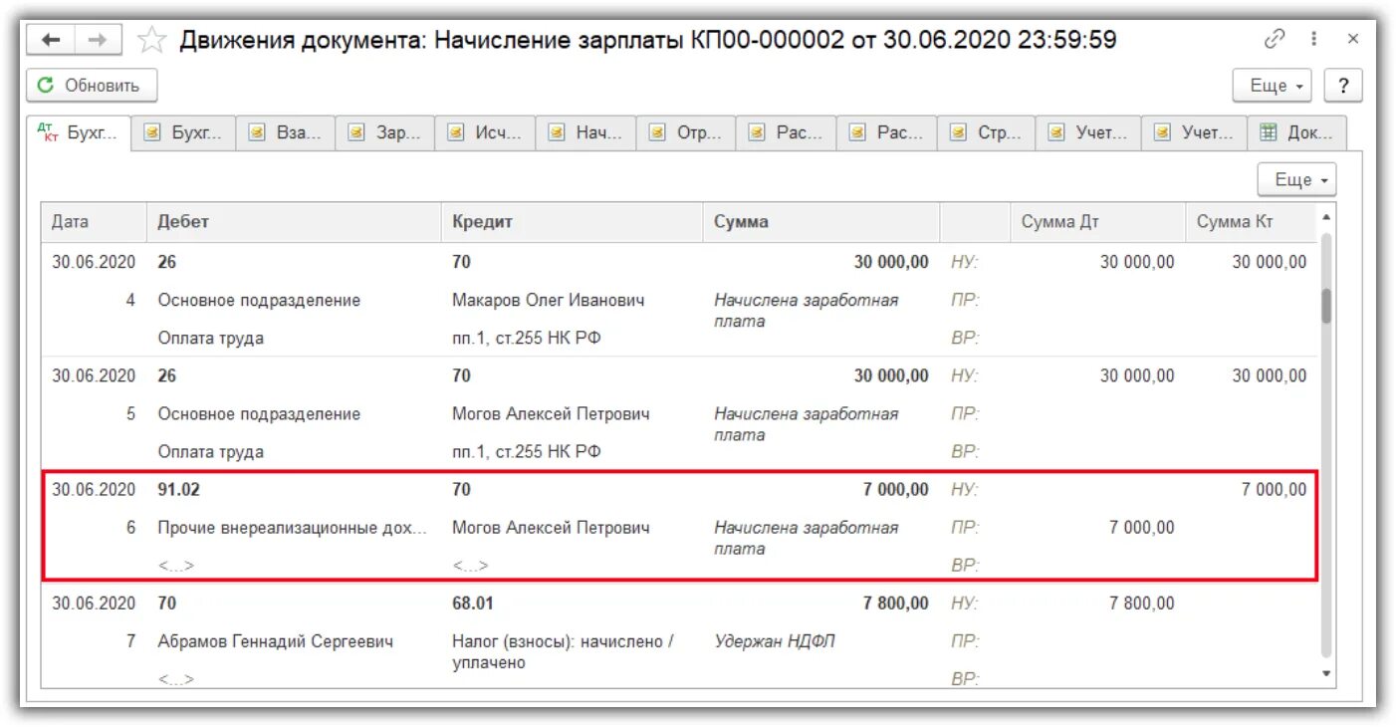The width and height of the screenshot is (1396, 727).
Task: Select debit account 91.02 cell
Action: (x=179, y=489)
